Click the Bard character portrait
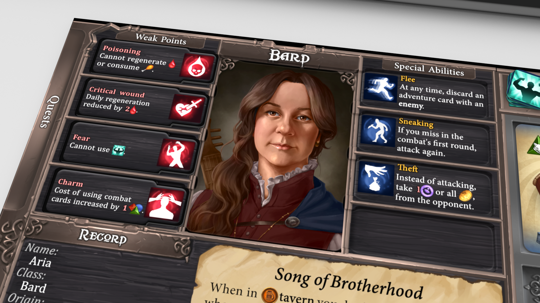The image size is (540, 303). click(x=270, y=154)
